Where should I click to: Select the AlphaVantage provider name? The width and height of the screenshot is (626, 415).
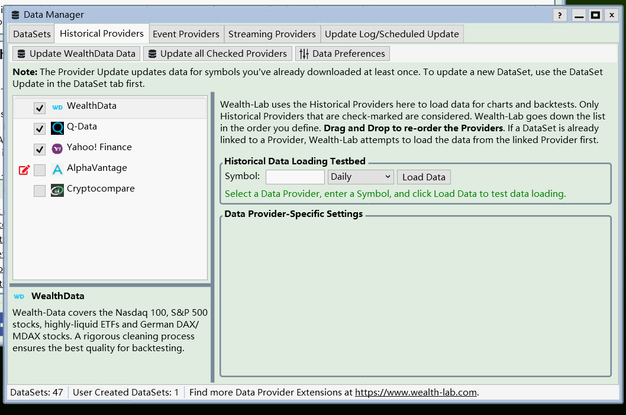96,168
